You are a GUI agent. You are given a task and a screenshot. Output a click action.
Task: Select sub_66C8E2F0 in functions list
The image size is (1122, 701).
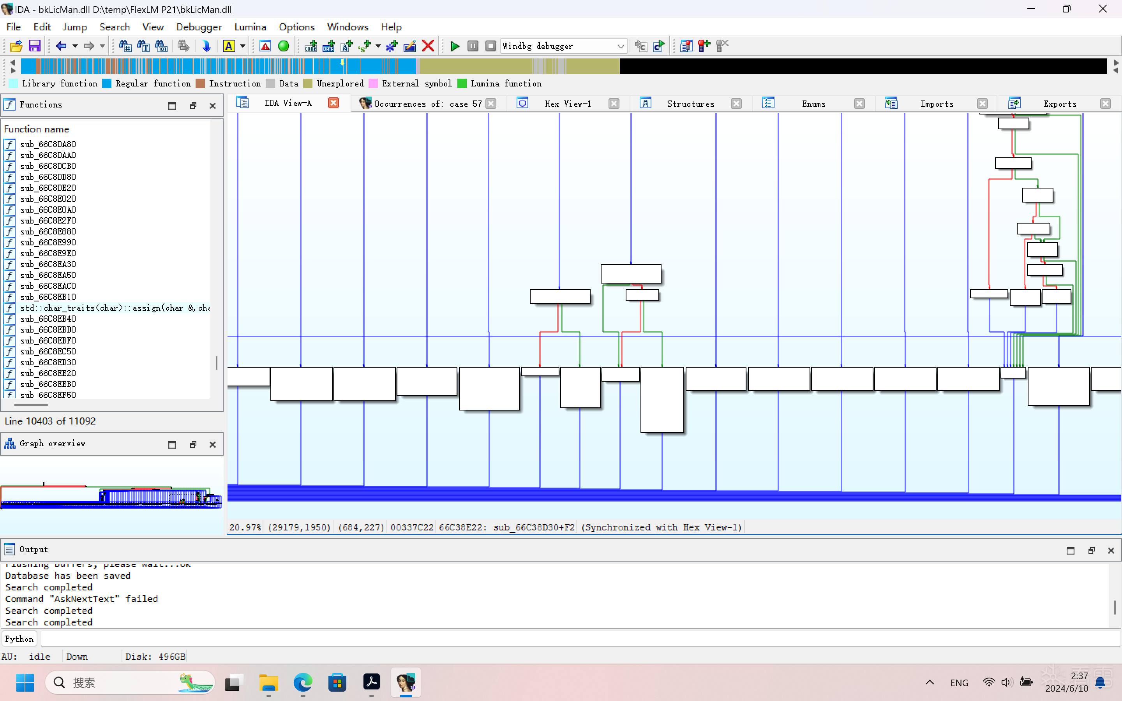48,220
